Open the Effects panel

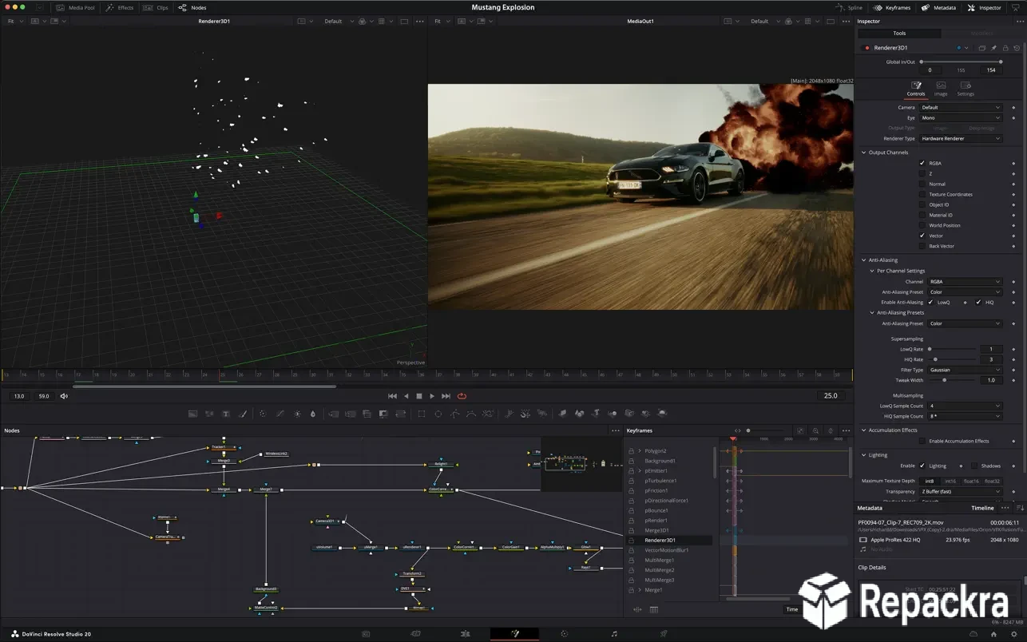pyautogui.click(x=120, y=7)
